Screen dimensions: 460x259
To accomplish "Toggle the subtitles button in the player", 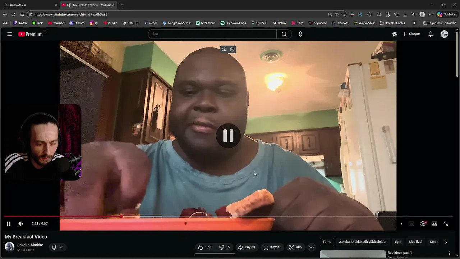I will point(411,224).
